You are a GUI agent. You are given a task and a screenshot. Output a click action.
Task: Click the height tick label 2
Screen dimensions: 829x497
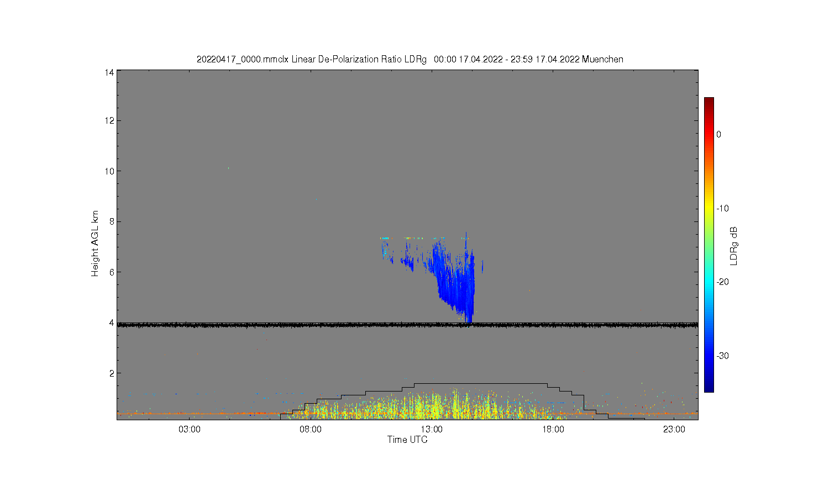[112, 373]
